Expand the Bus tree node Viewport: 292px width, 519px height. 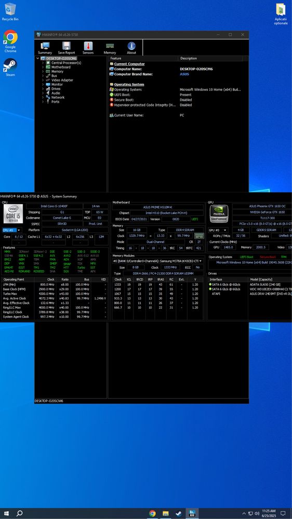(x=43, y=76)
